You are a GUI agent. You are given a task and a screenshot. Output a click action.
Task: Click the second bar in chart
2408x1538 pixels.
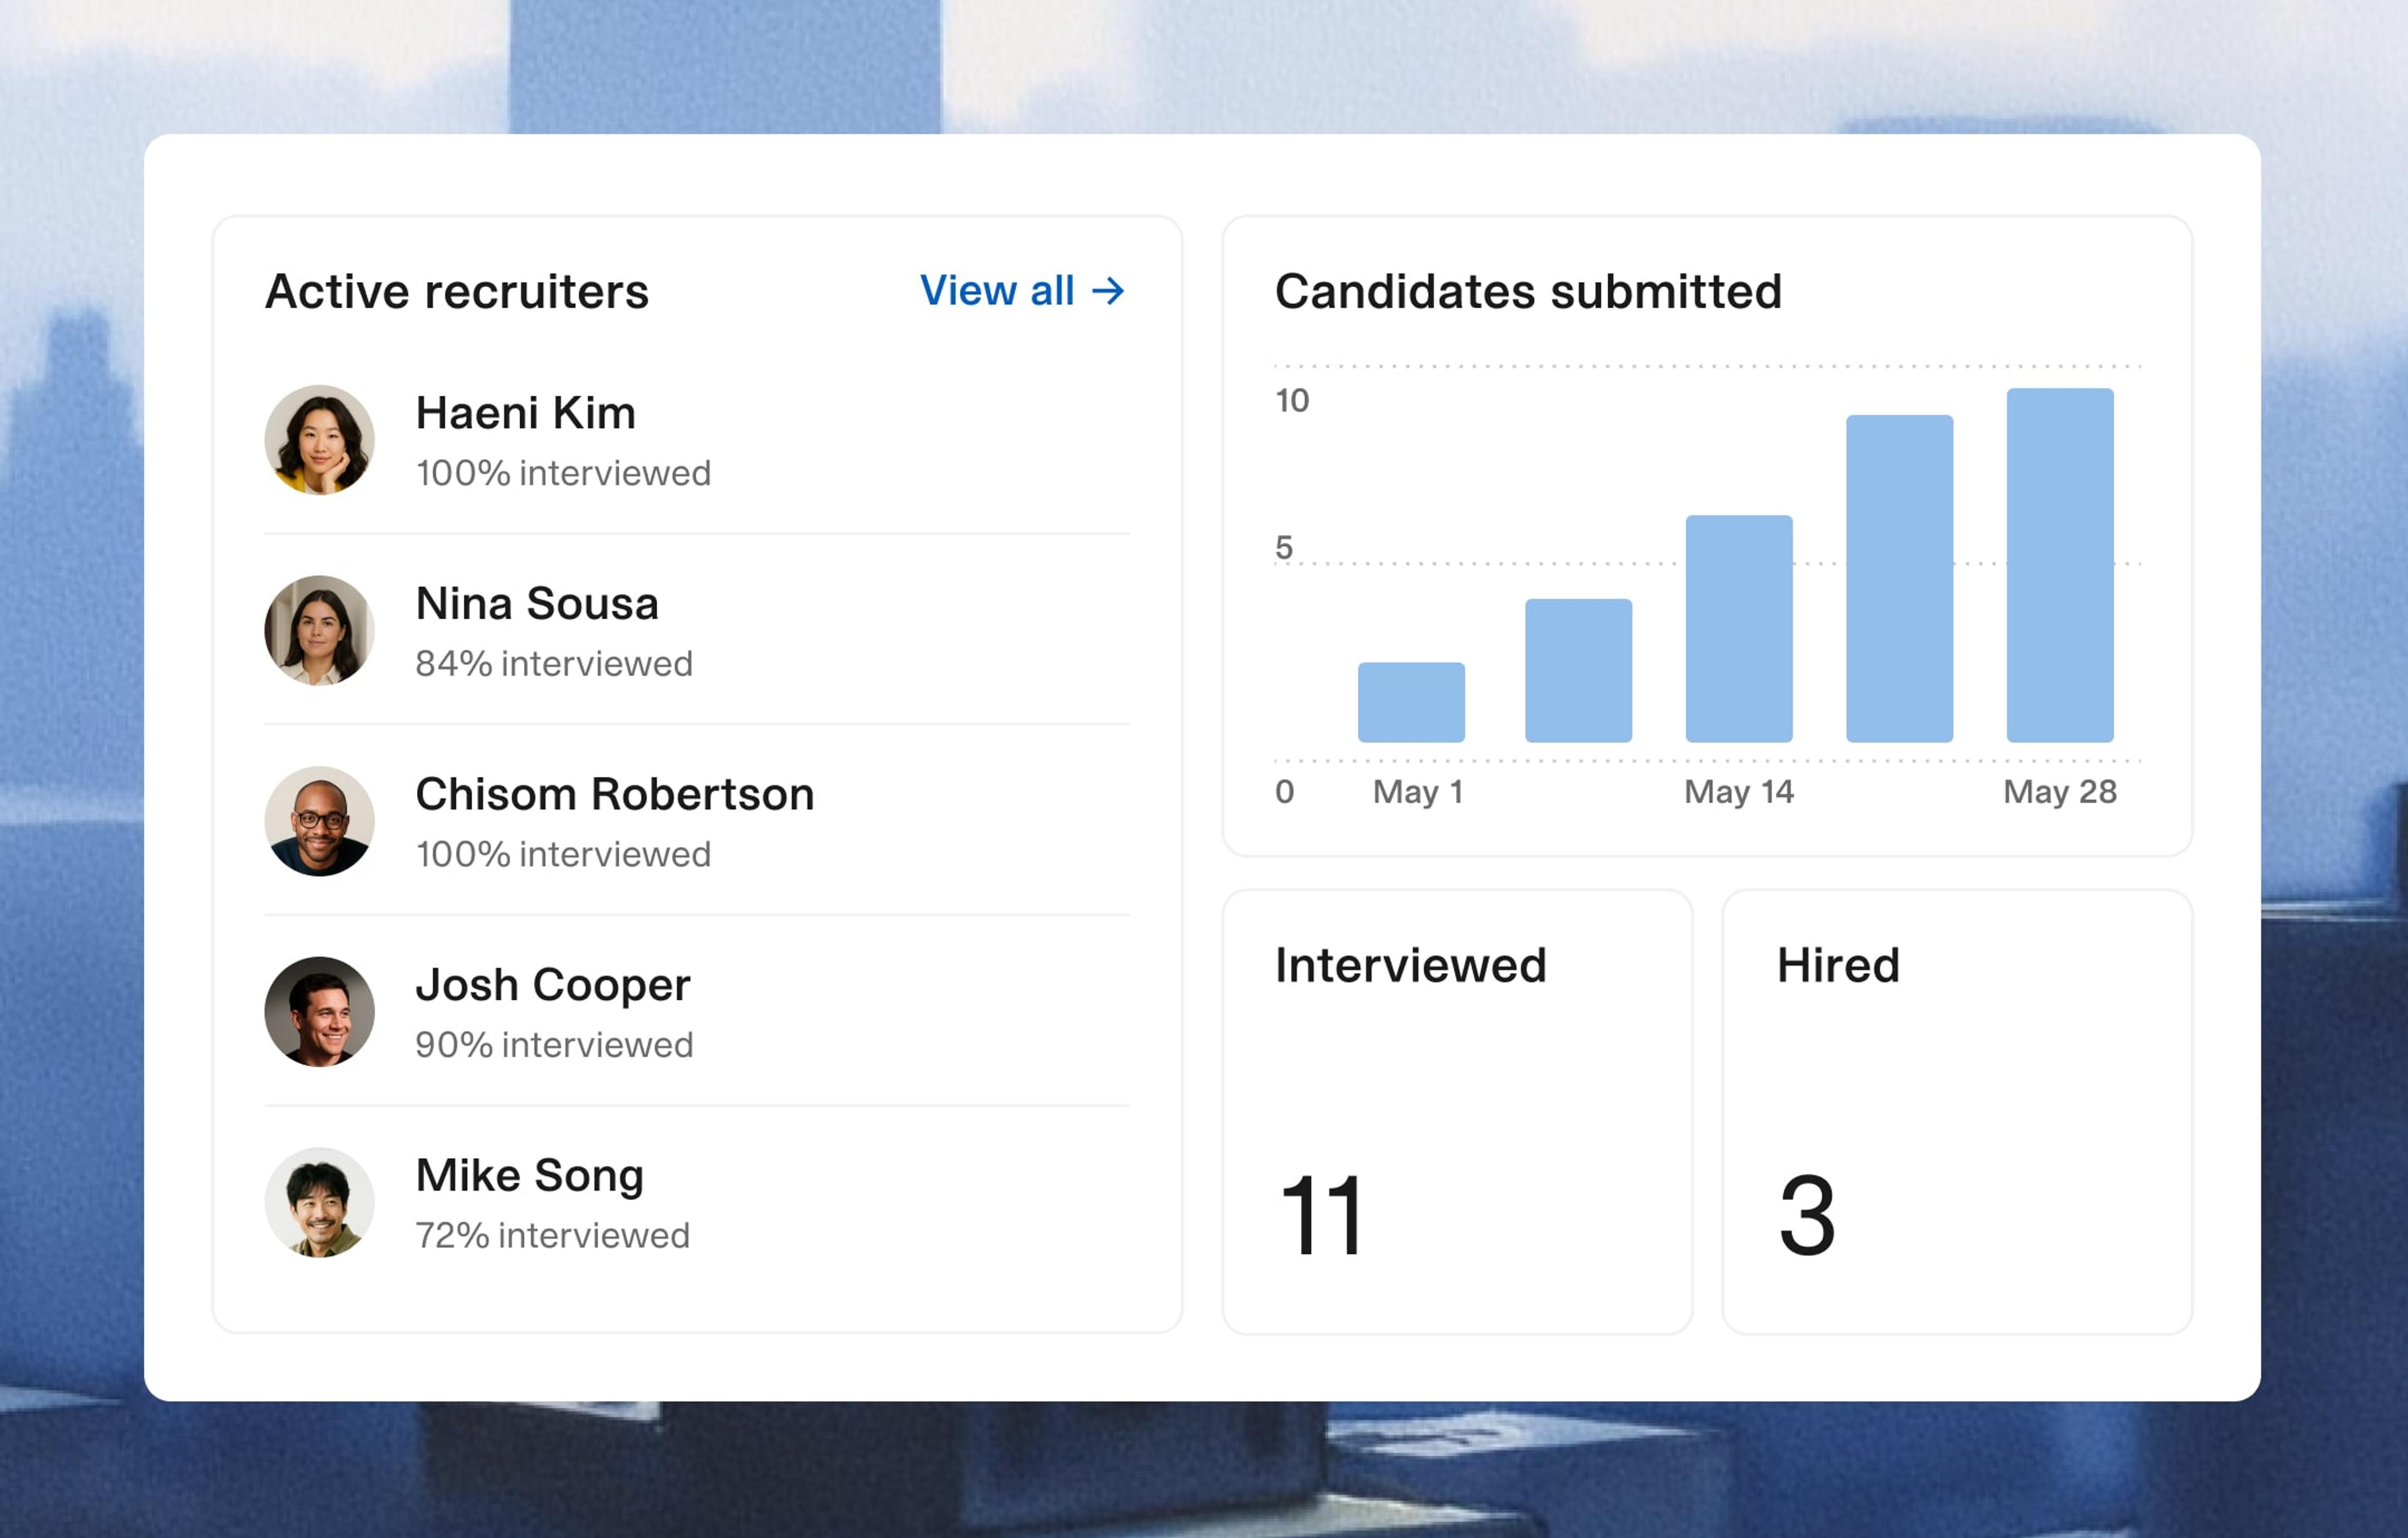coord(1578,670)
